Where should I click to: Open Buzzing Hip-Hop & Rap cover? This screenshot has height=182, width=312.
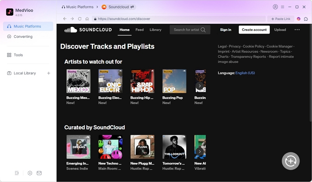(142, 81)
